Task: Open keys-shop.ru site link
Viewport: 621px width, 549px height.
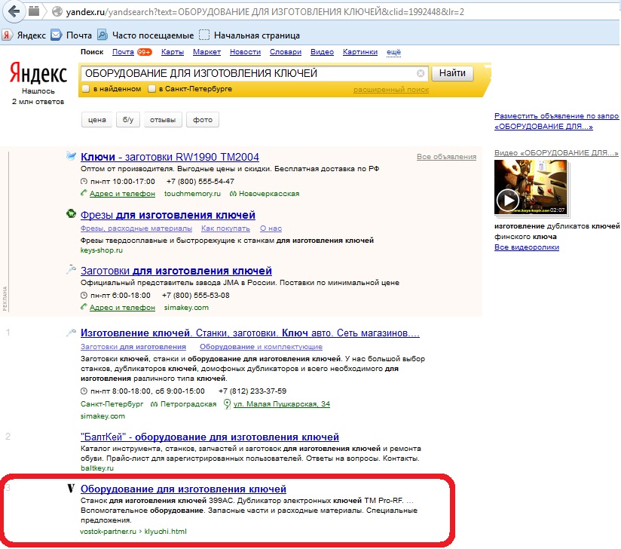Action: pyautogui.click(x=102, y=250)
